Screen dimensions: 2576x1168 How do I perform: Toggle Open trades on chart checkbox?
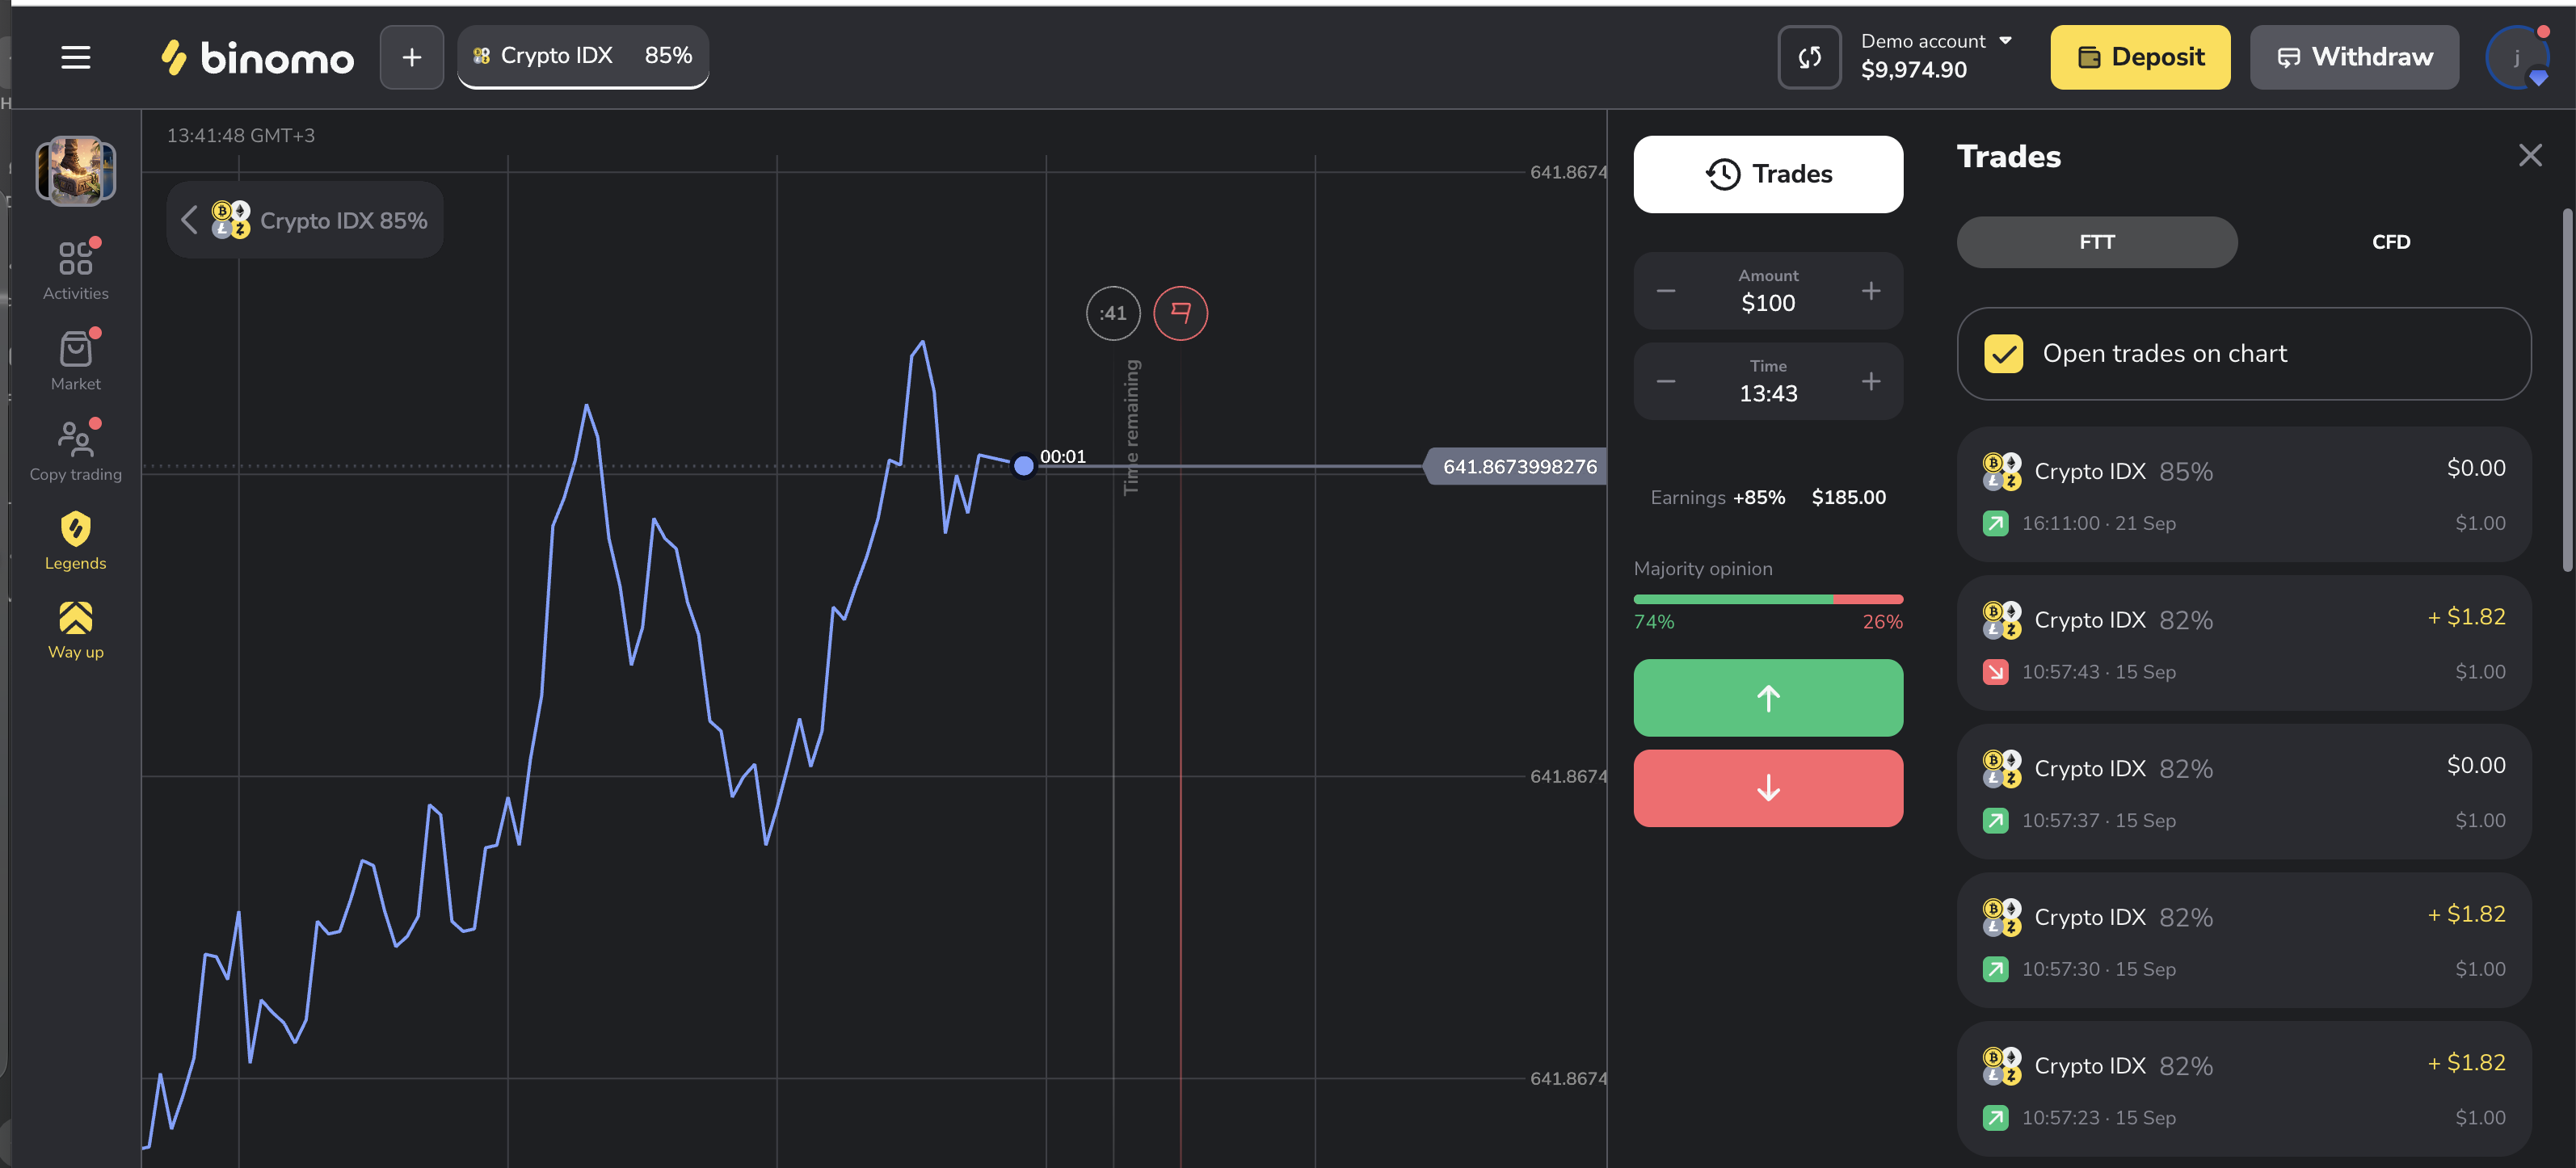click(x=2003, y=353)
